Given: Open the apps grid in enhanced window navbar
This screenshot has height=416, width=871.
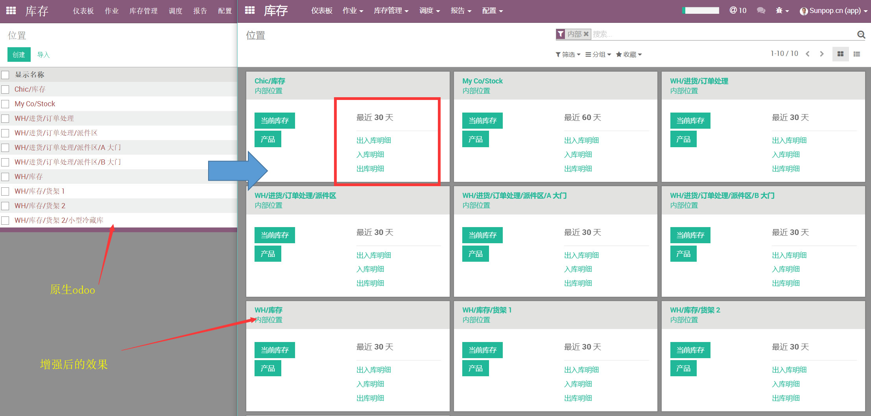Looking at the screenshot, I should [x=250, y=10].
